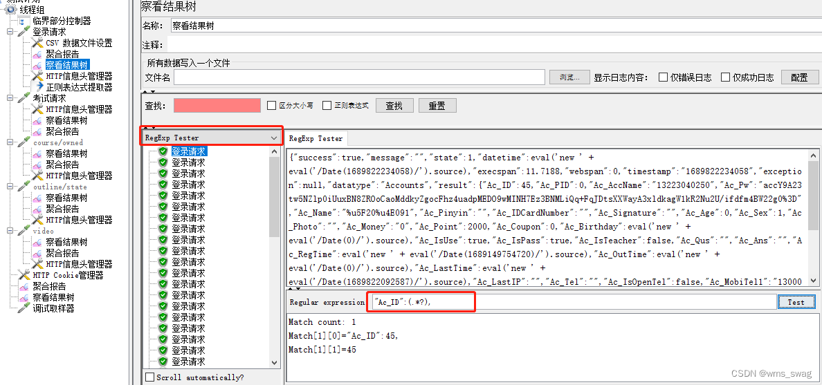The height and width of the screenshot is (385, 822).
Task: Focus the red 查找 search field
Action: point(217,105)
